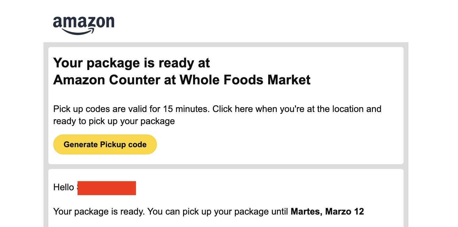Viewport: 458px width, 227px height.
Task: Click the 'ready to pick up your package' line
Action: 114,121
